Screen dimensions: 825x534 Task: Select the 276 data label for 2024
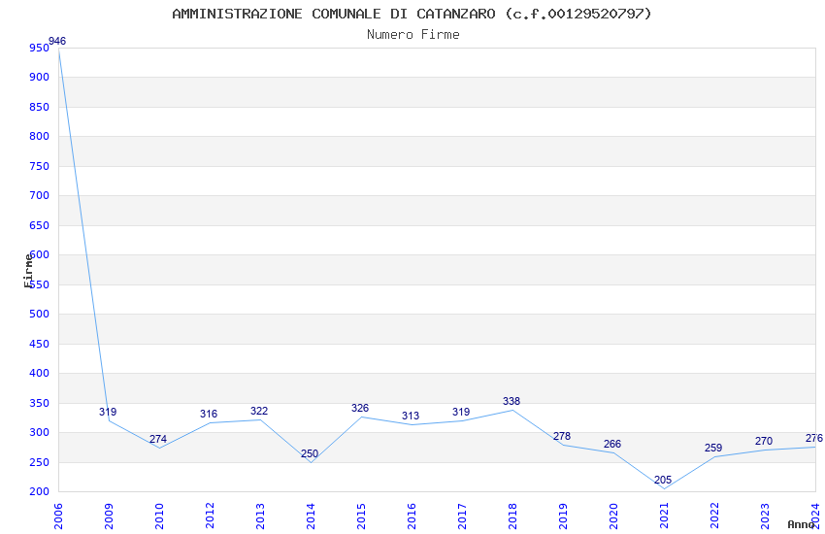pos(814,438)
